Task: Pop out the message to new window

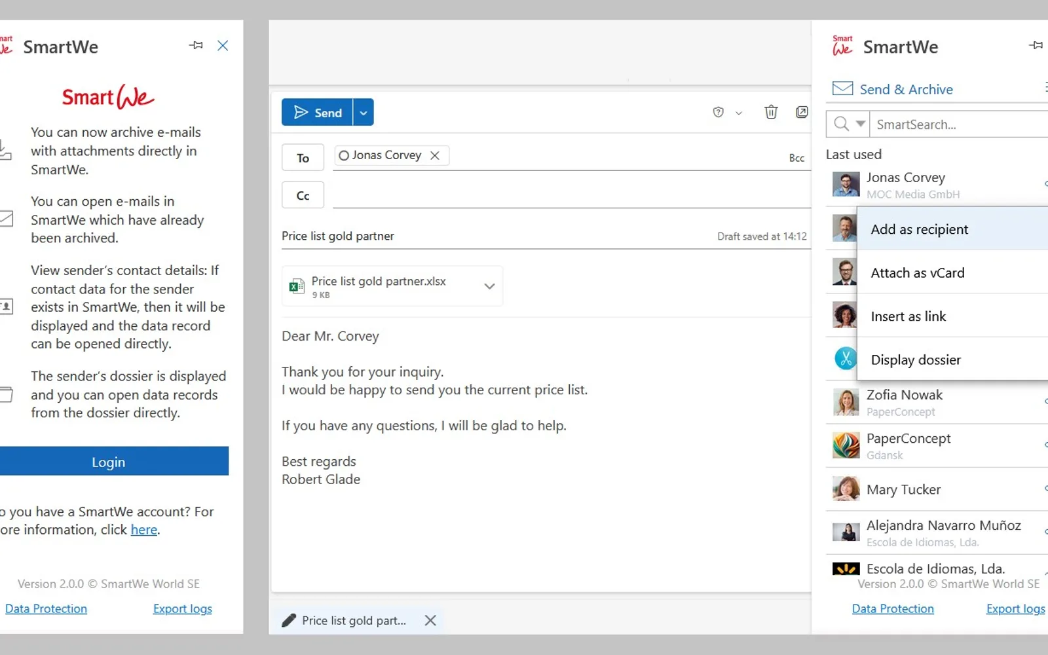Action: coord(801,112)
